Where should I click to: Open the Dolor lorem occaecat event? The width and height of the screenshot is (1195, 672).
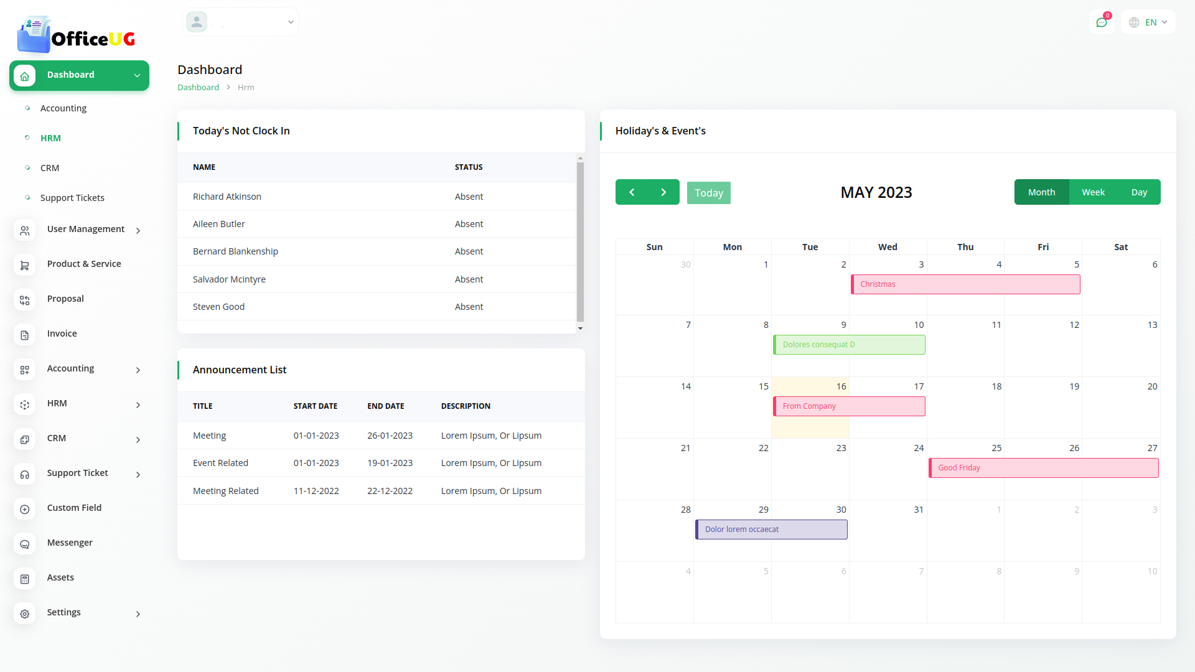coord(771,530)
